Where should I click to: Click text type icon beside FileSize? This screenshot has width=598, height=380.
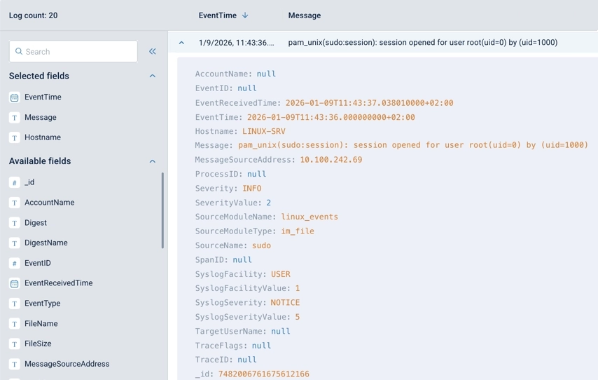point(15,344)
